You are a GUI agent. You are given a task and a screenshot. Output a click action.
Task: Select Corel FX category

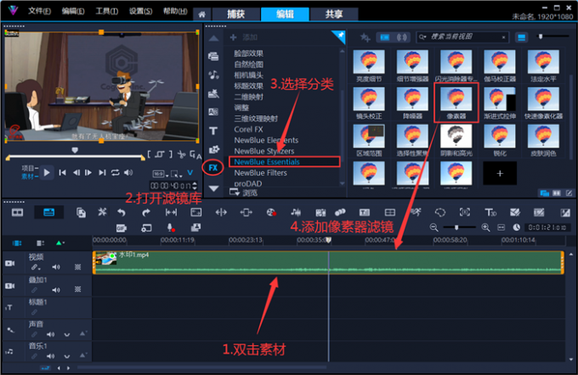point(248,129)
